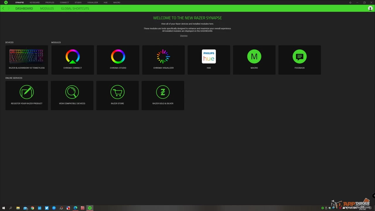Open the Calendar app in the taskbar

[x=40, y=208]
